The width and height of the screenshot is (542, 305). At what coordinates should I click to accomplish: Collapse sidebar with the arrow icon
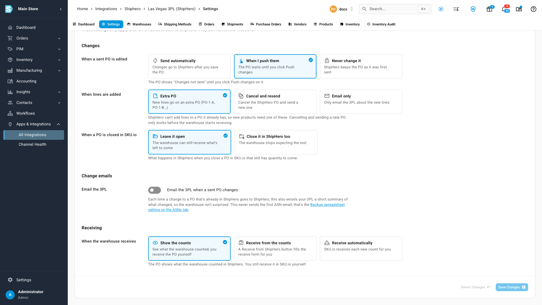(61, 9)
